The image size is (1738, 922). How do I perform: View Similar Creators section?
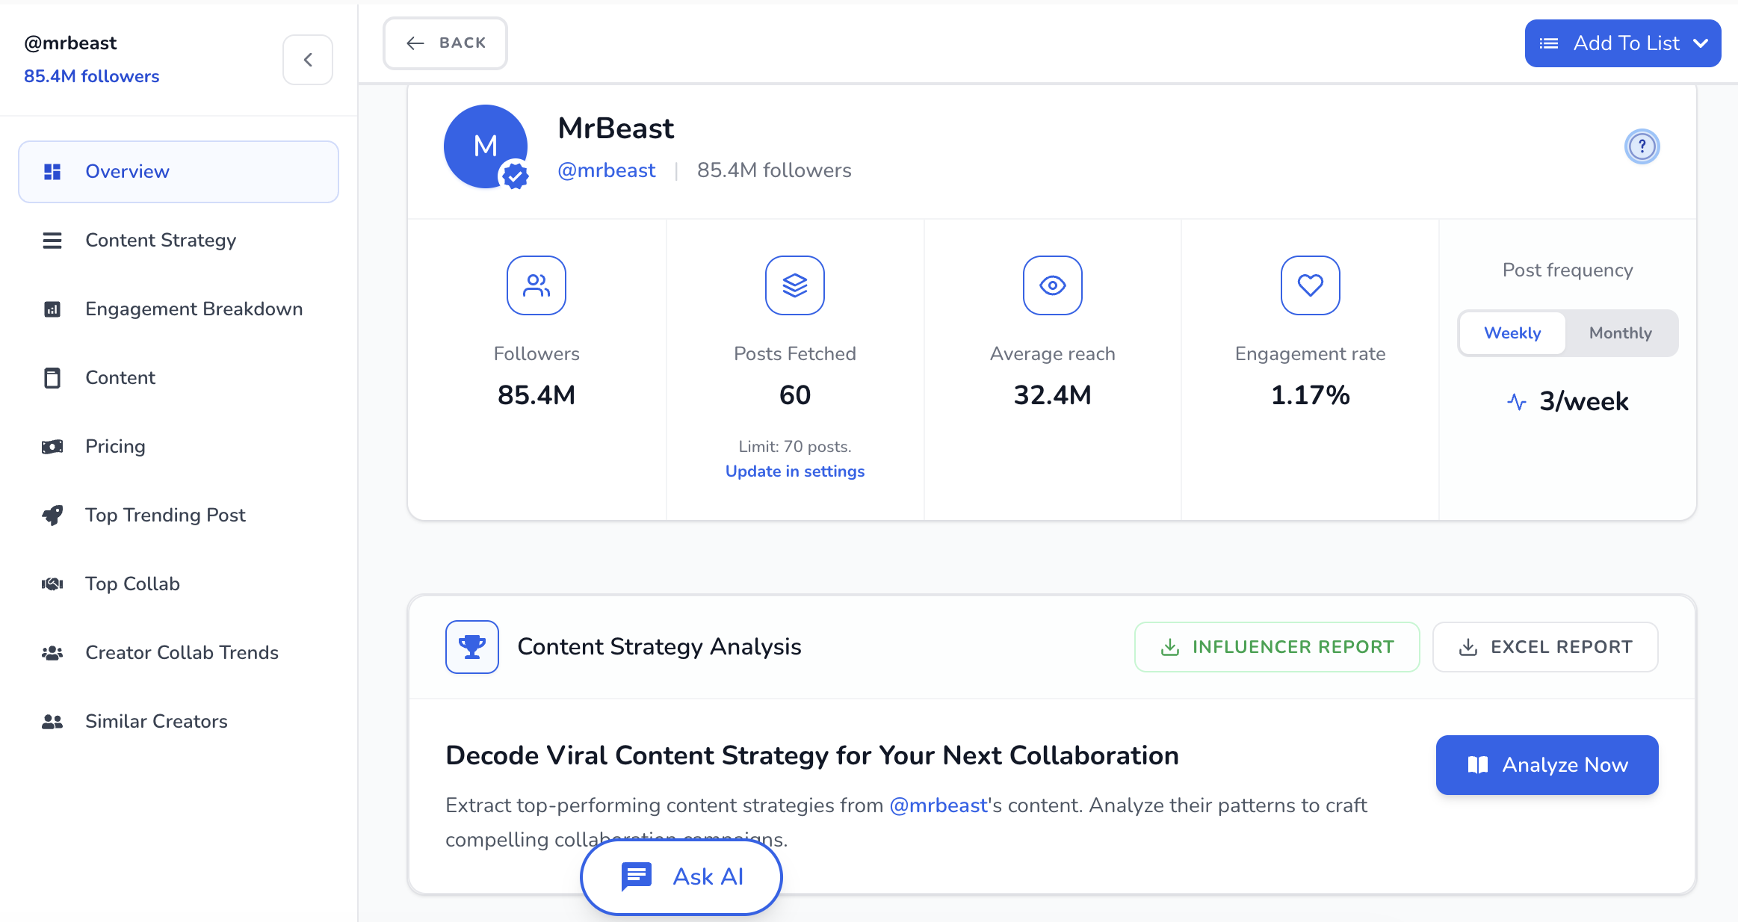click(179, 722)
